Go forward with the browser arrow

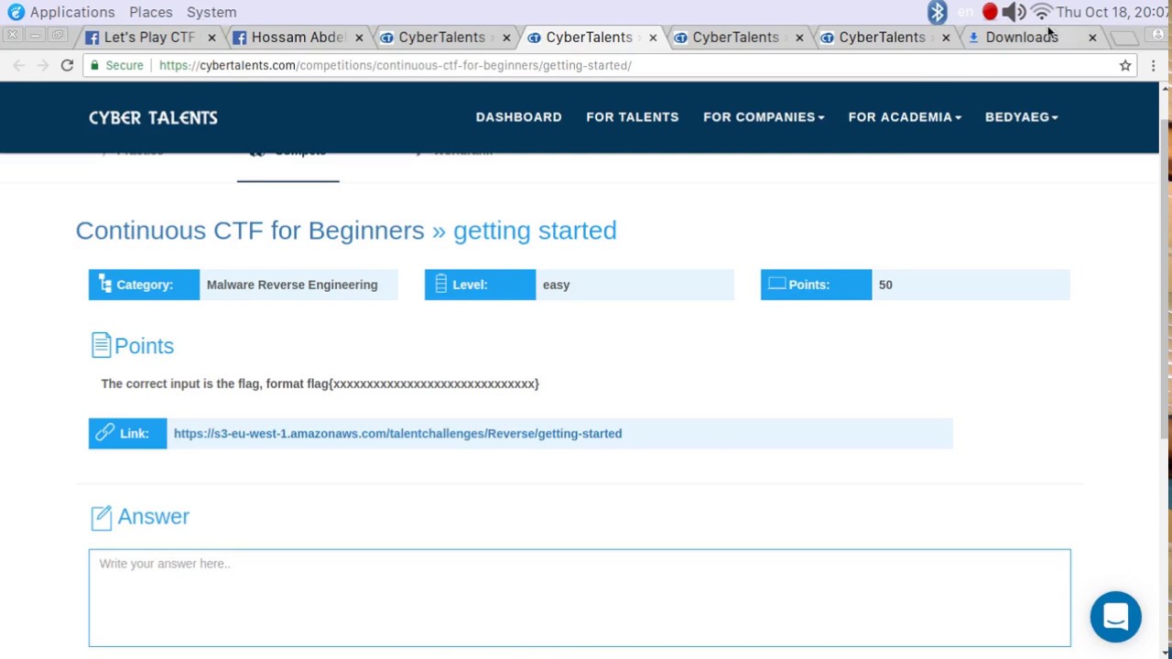pyautogui.click(x=42, y=65)
